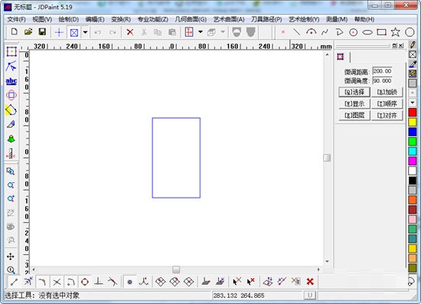Pick the blue color swatch
The height and width of the screenshot is (304, 421).
click(x=413, y=132)
